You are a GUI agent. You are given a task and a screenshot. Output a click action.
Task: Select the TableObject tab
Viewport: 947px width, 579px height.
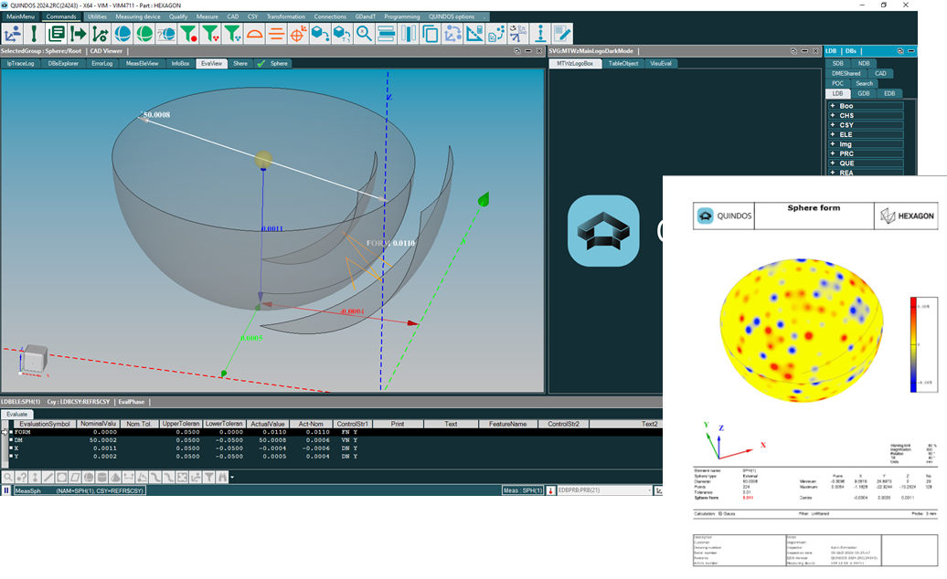tap(623, 63)
